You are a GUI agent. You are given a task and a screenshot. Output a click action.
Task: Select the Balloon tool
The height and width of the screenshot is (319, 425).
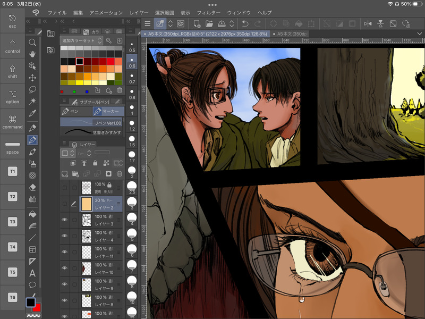[x=32, y=285]
